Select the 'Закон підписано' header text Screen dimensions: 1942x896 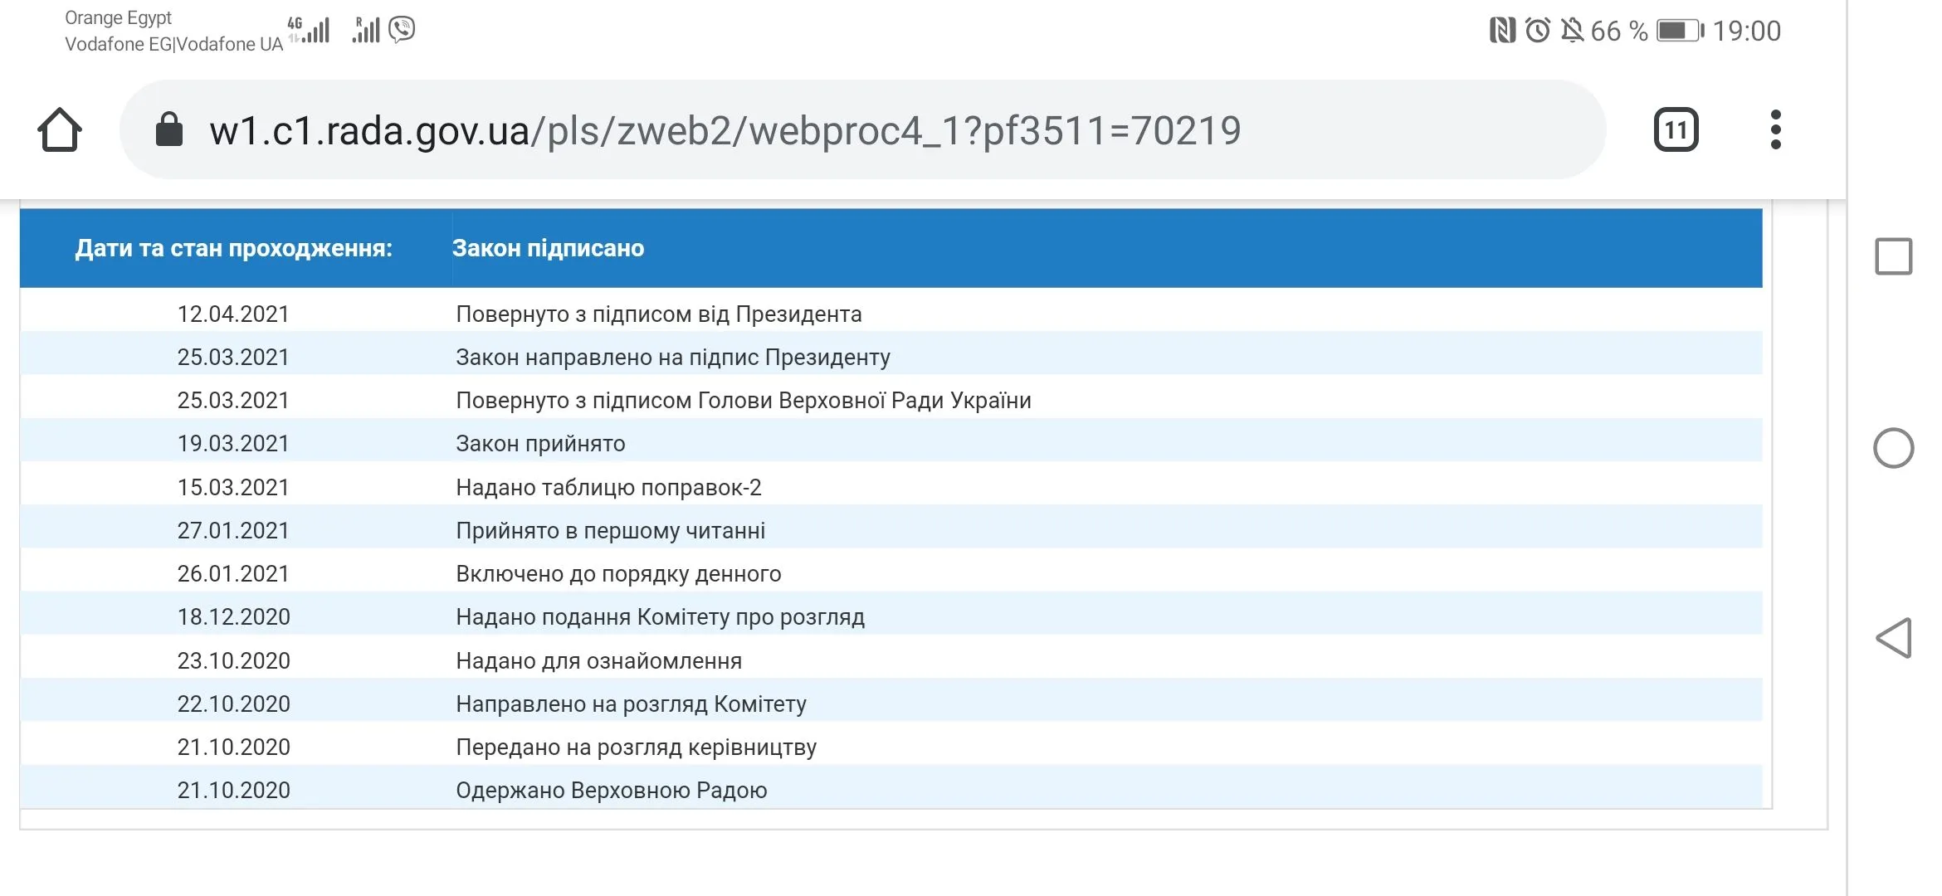(548, 248)
